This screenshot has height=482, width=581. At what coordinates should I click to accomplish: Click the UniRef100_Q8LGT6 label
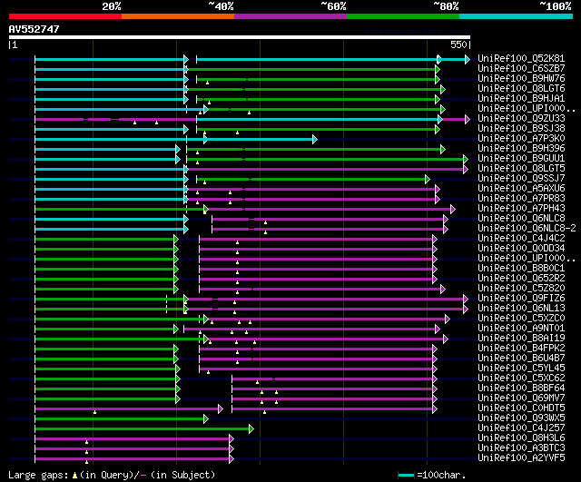pos(521,89)
